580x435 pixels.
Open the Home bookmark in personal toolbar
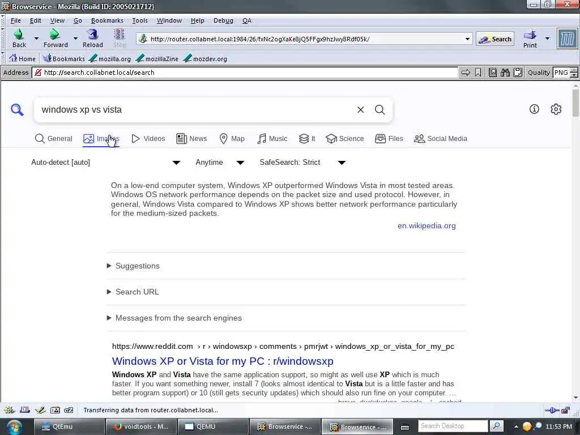coord(22,58)
